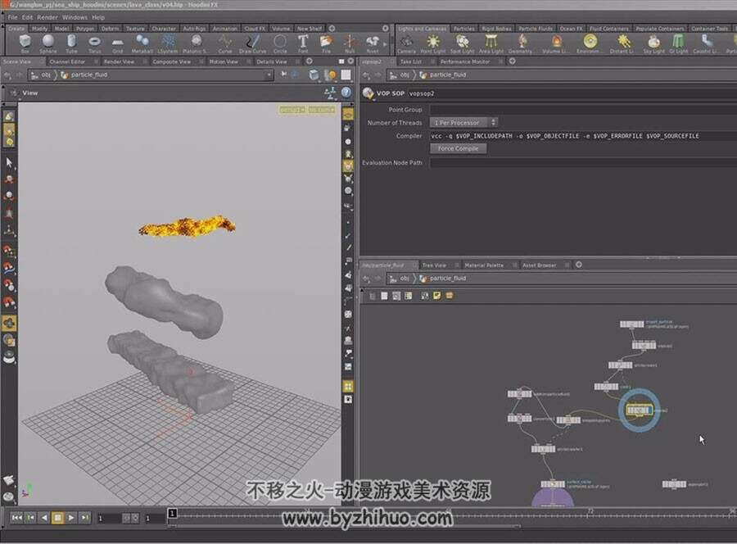737x544 pixels.
Task: Select the Torus shelf tool
Action: tap(94, 43)
